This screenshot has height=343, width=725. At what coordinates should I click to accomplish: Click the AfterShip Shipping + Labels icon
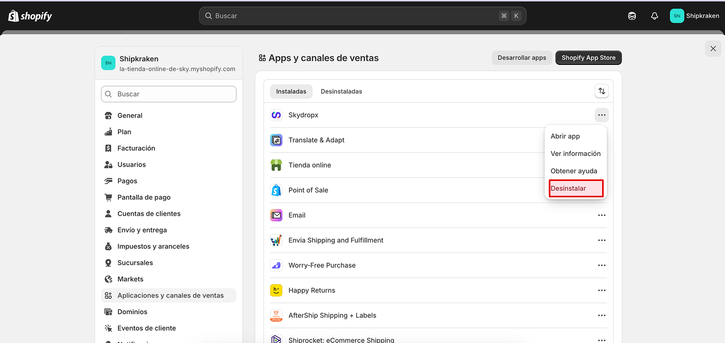(276, 315)
